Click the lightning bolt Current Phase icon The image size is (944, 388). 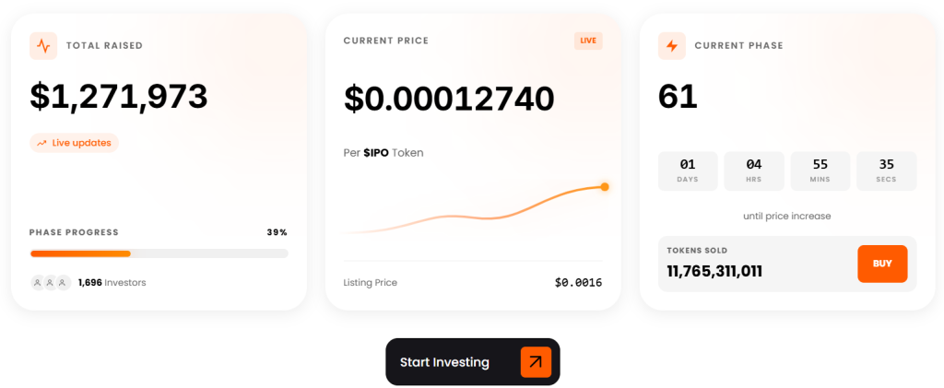pos(672,46)
